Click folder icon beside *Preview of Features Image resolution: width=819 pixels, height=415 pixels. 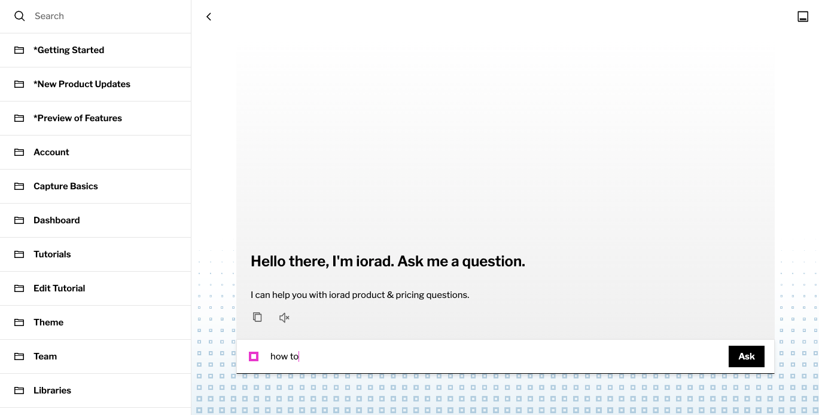pos(19,118)
